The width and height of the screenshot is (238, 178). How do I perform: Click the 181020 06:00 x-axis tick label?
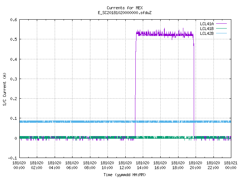coord(72,165)
